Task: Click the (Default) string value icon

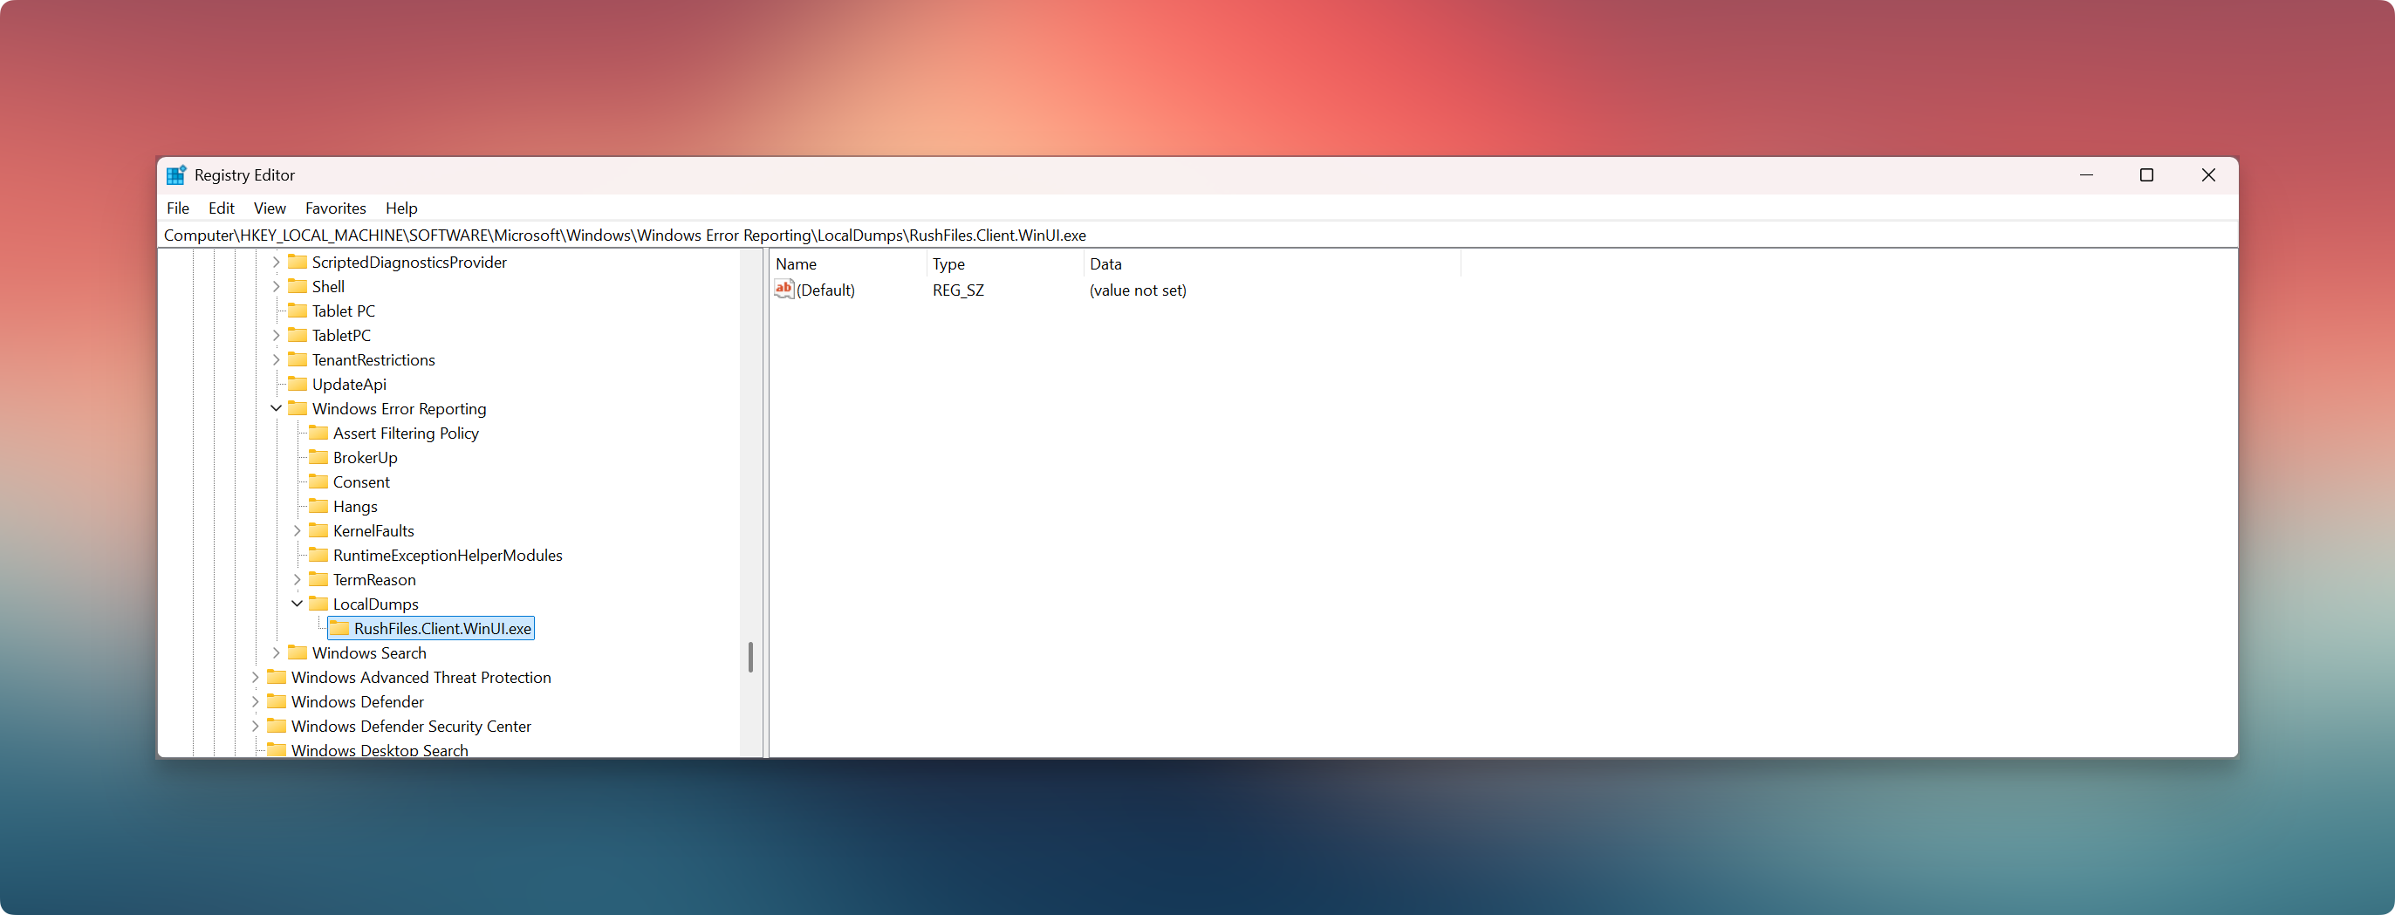Action: [784, 290]
